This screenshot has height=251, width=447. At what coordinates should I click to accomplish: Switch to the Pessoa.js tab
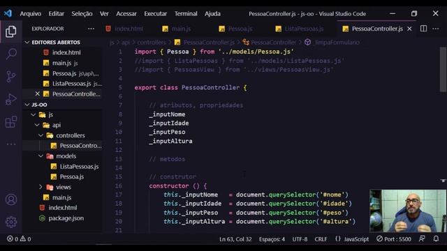point(236,29)
